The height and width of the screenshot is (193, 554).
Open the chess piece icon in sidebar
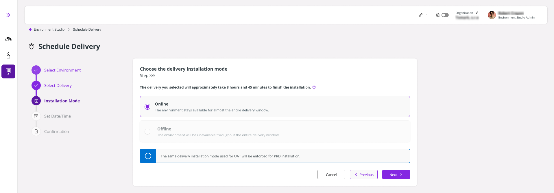[x=8, y=55]
